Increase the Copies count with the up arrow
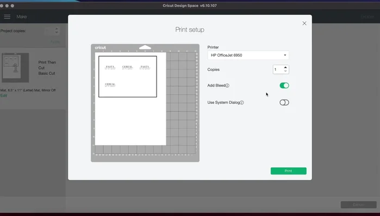Screen dimensions: 380x216 [x=285, y=67]
